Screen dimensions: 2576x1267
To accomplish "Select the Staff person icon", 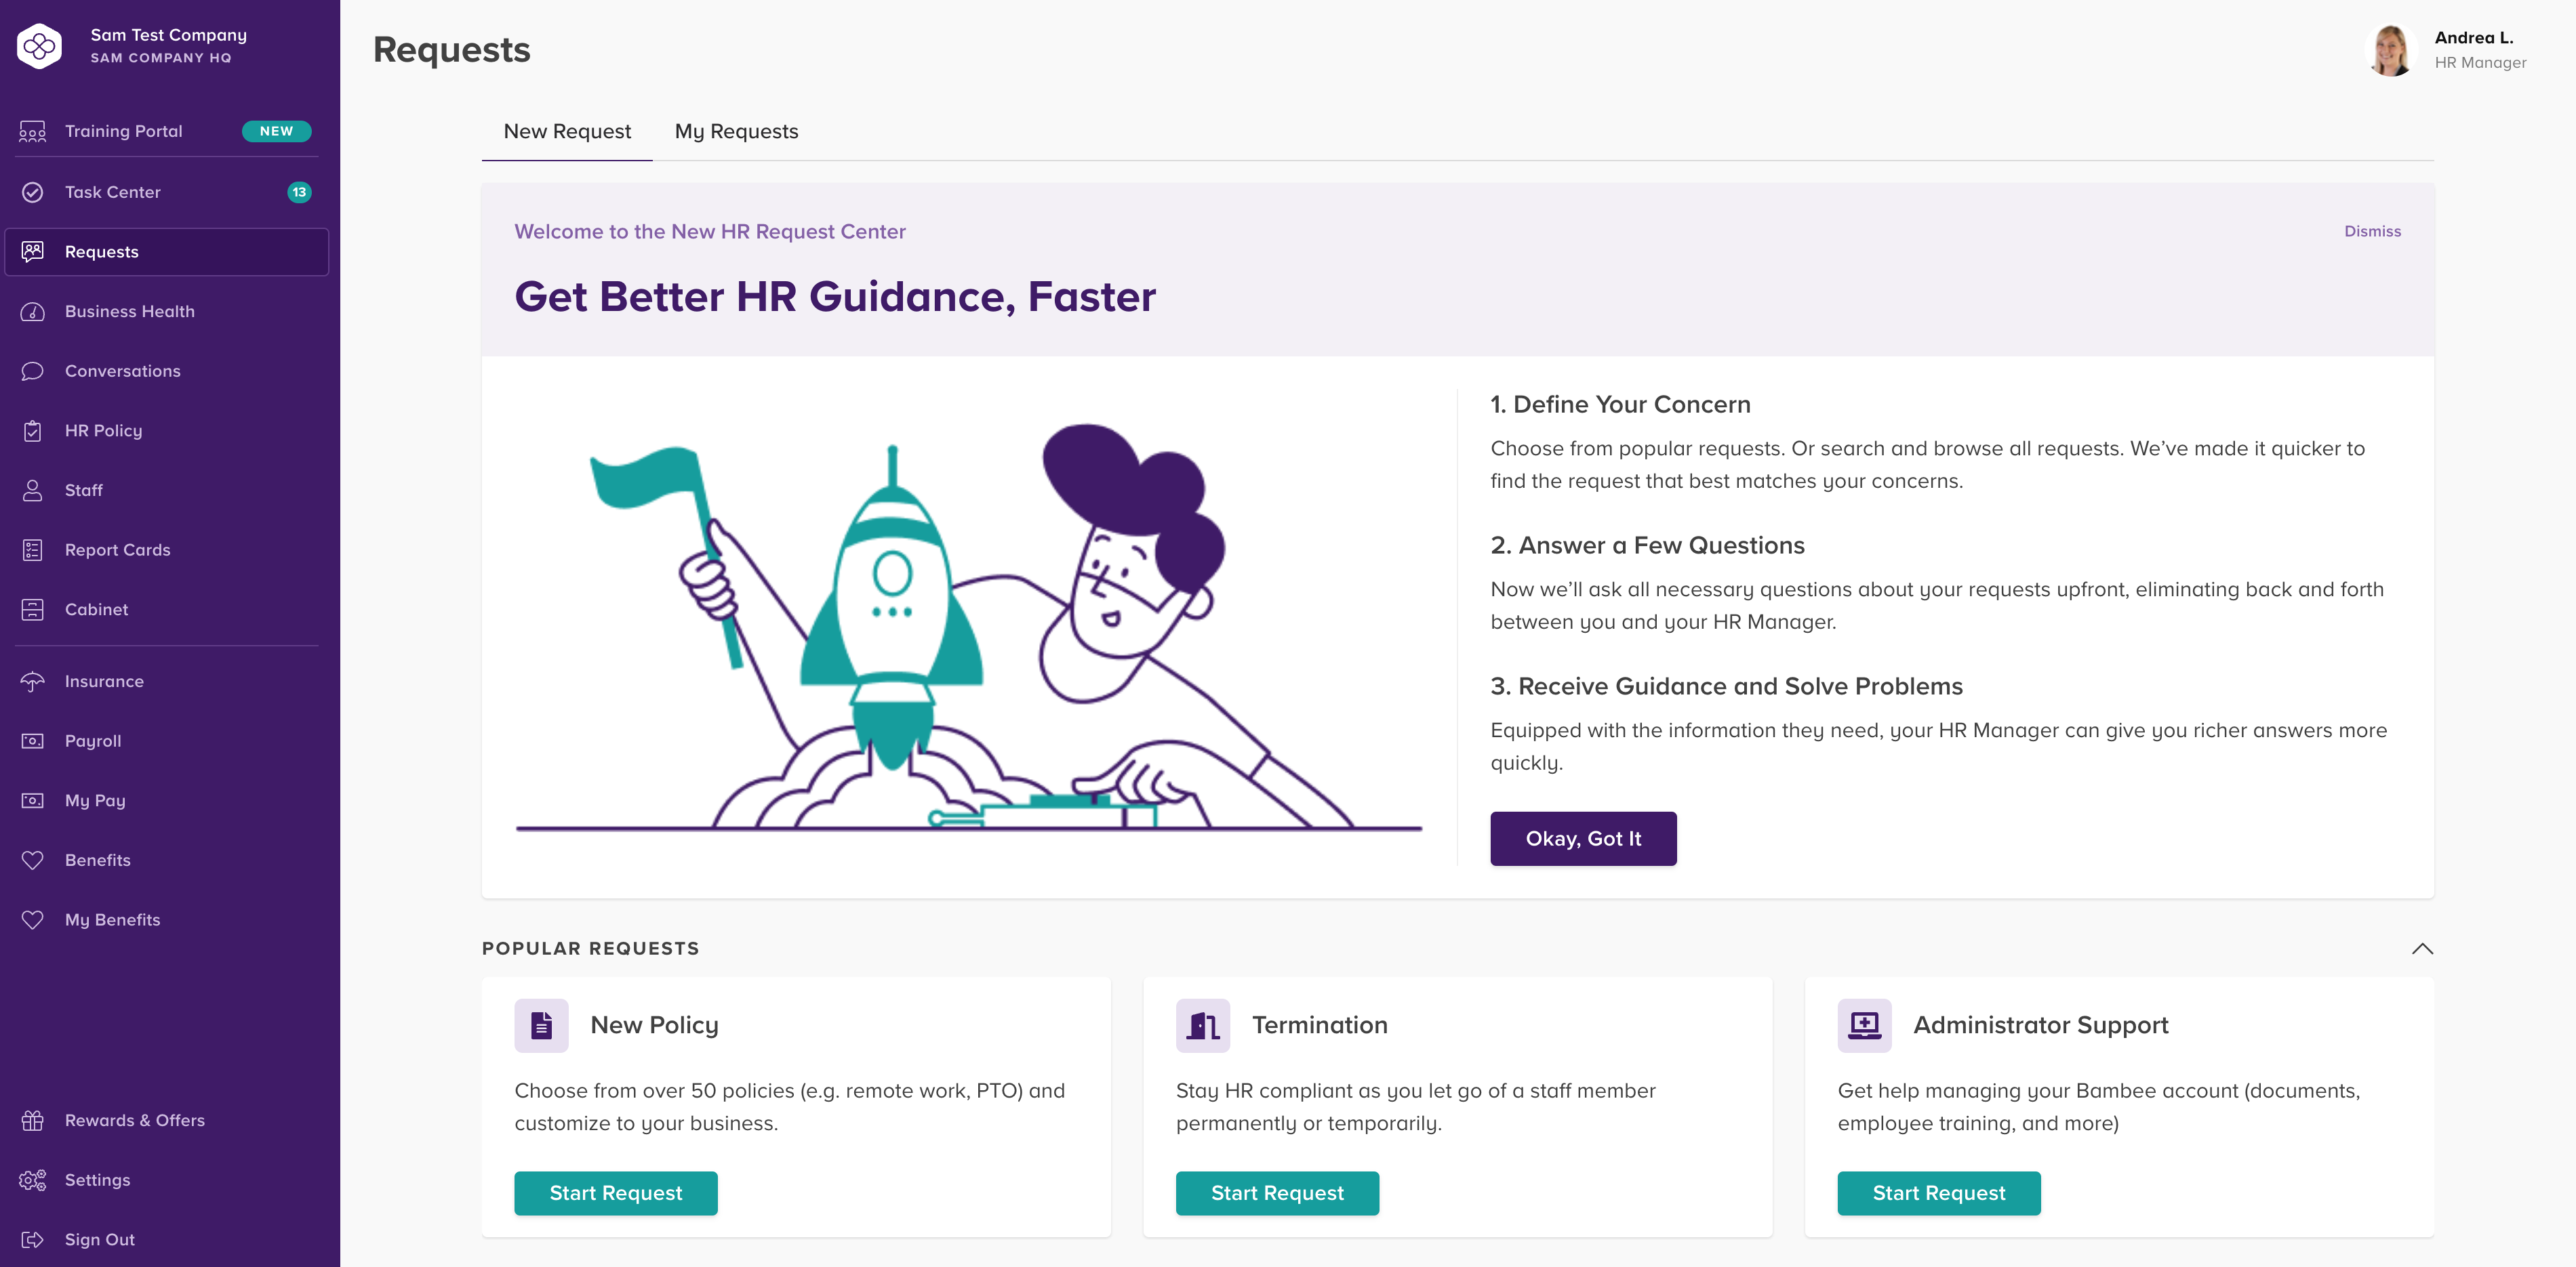I will [32, 490].
